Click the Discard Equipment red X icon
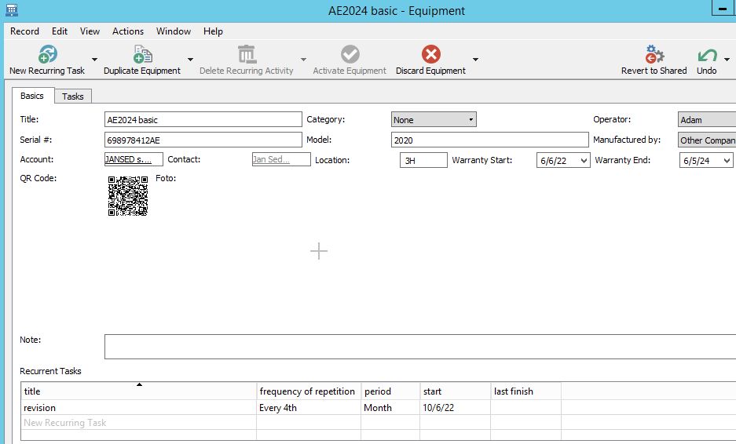This screenshot has width=736, height=444. pos(430,54)
